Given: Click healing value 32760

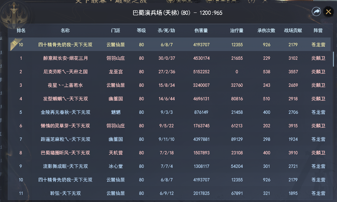Looking at the screenshot, I should tap(237, 85).
